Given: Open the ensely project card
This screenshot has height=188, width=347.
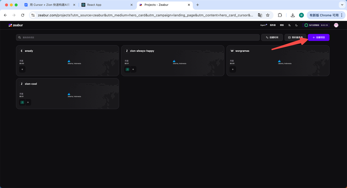Looking at the screenshot, I should [68, 61].
